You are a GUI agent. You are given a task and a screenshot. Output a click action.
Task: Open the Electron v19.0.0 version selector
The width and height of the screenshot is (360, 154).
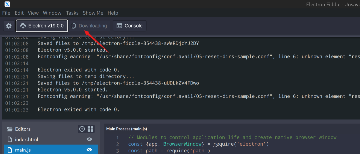click(x=42, y=26)
